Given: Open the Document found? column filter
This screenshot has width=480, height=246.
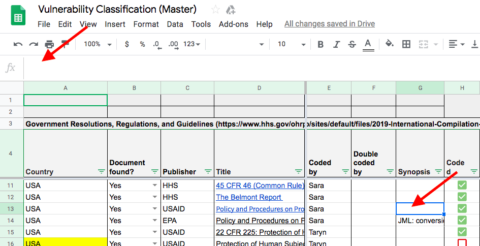Looking at the screenshot, I should point(155,172).
